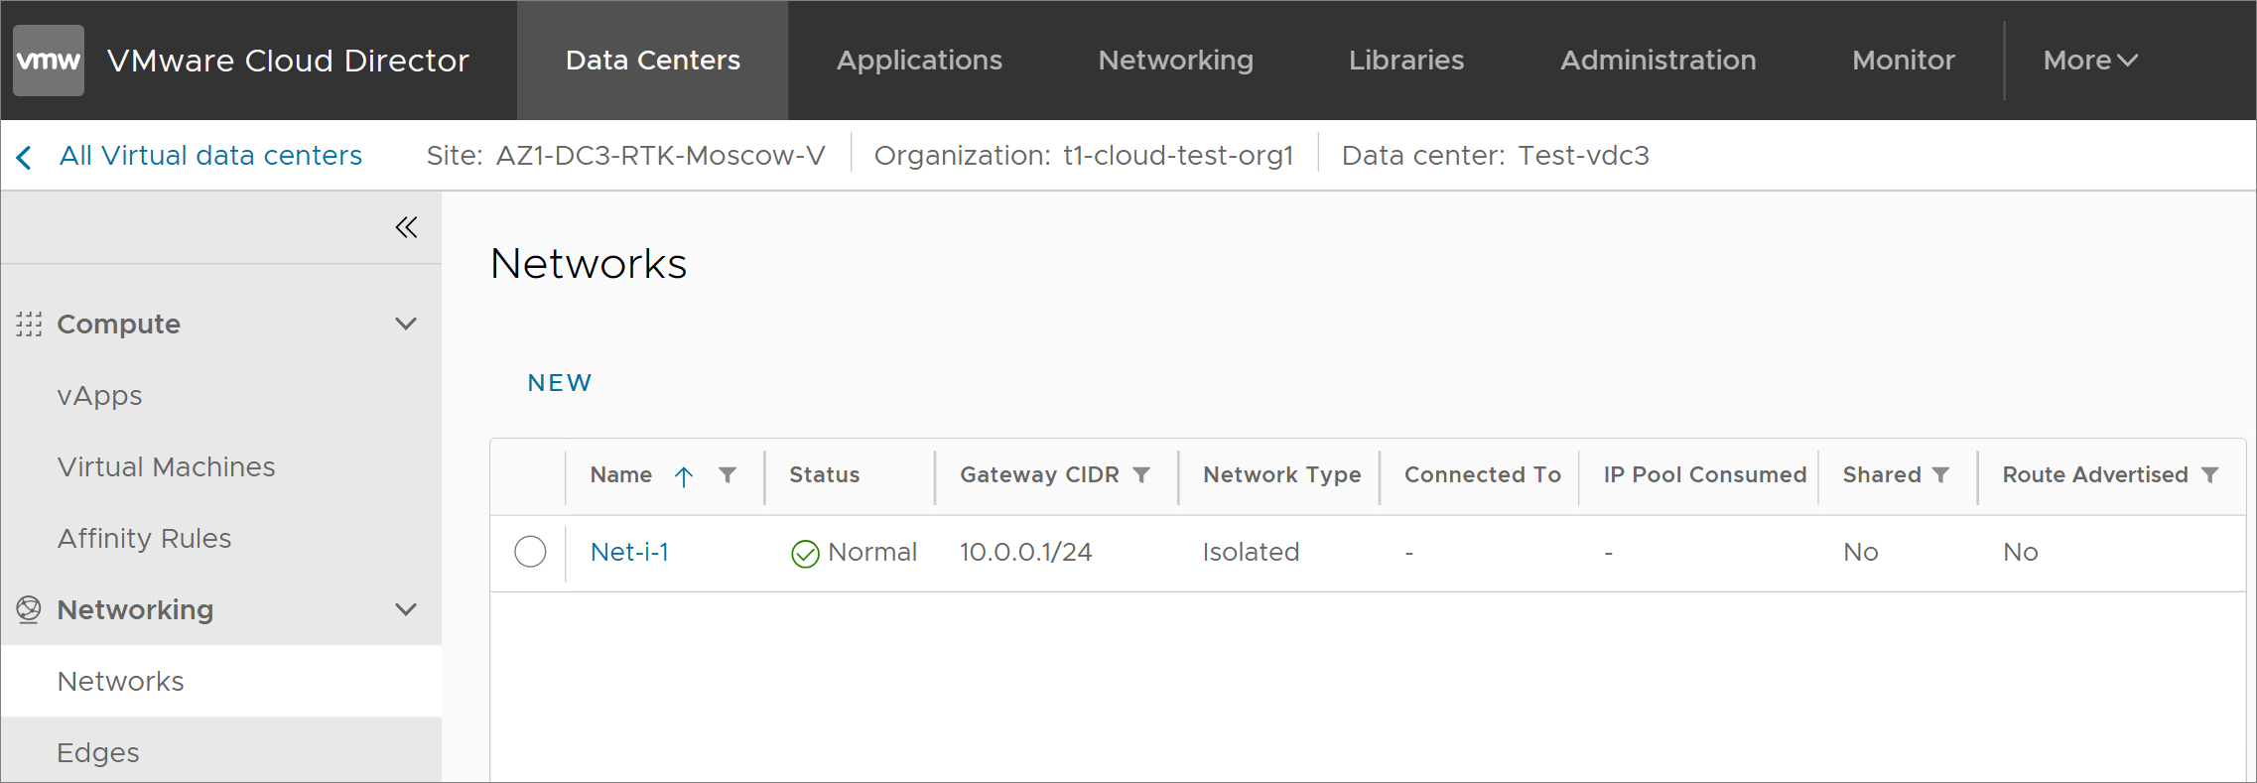Click the back arrow beside All Virtual data centers
2257x783 pixels.
click(x=25, y=157)
